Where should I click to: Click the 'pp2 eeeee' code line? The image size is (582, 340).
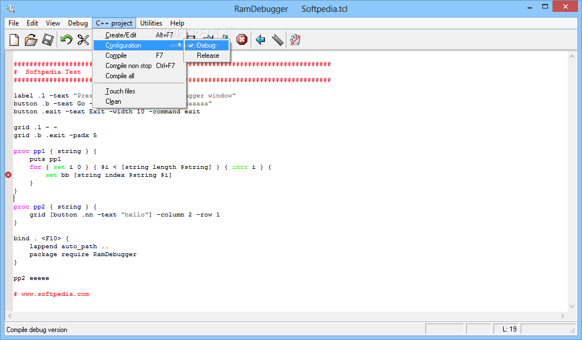pyautogui.click(x=31, y=278)
